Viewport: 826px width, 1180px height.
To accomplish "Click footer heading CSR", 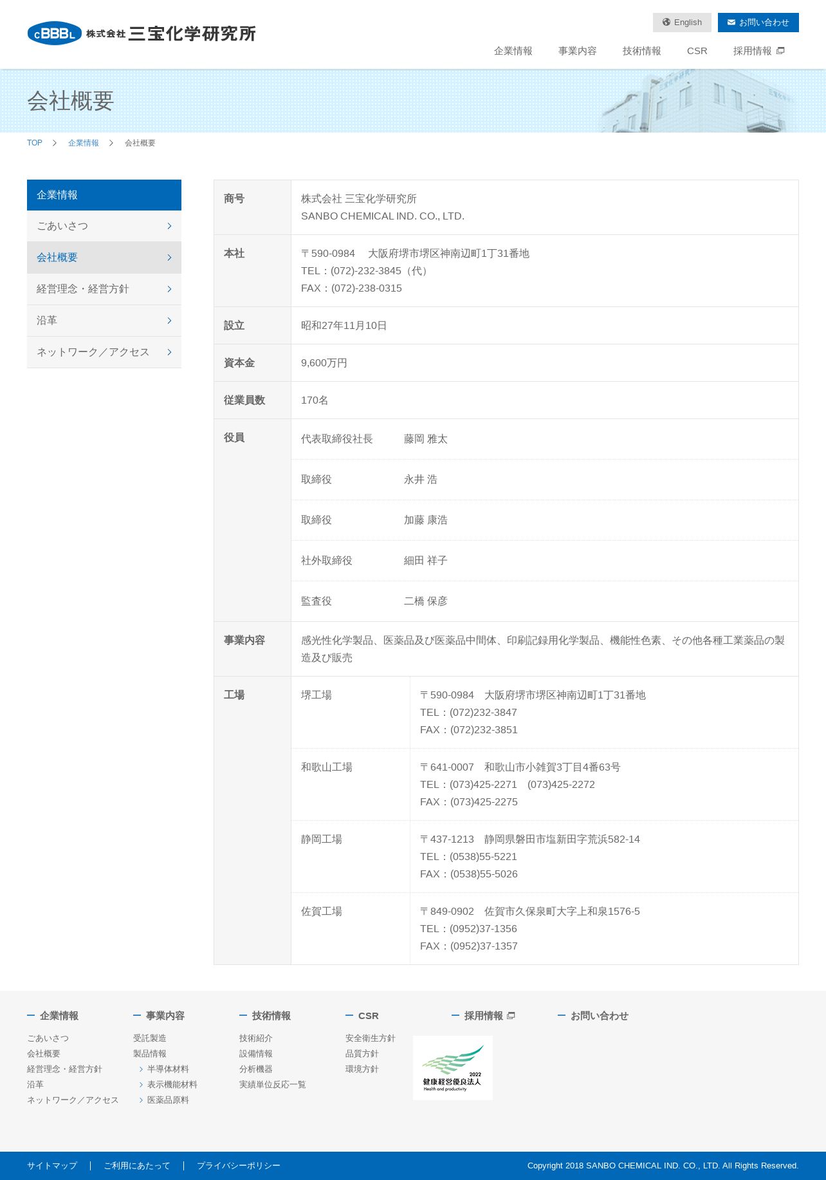I will pyautogui.click(x=369, y=1016).
